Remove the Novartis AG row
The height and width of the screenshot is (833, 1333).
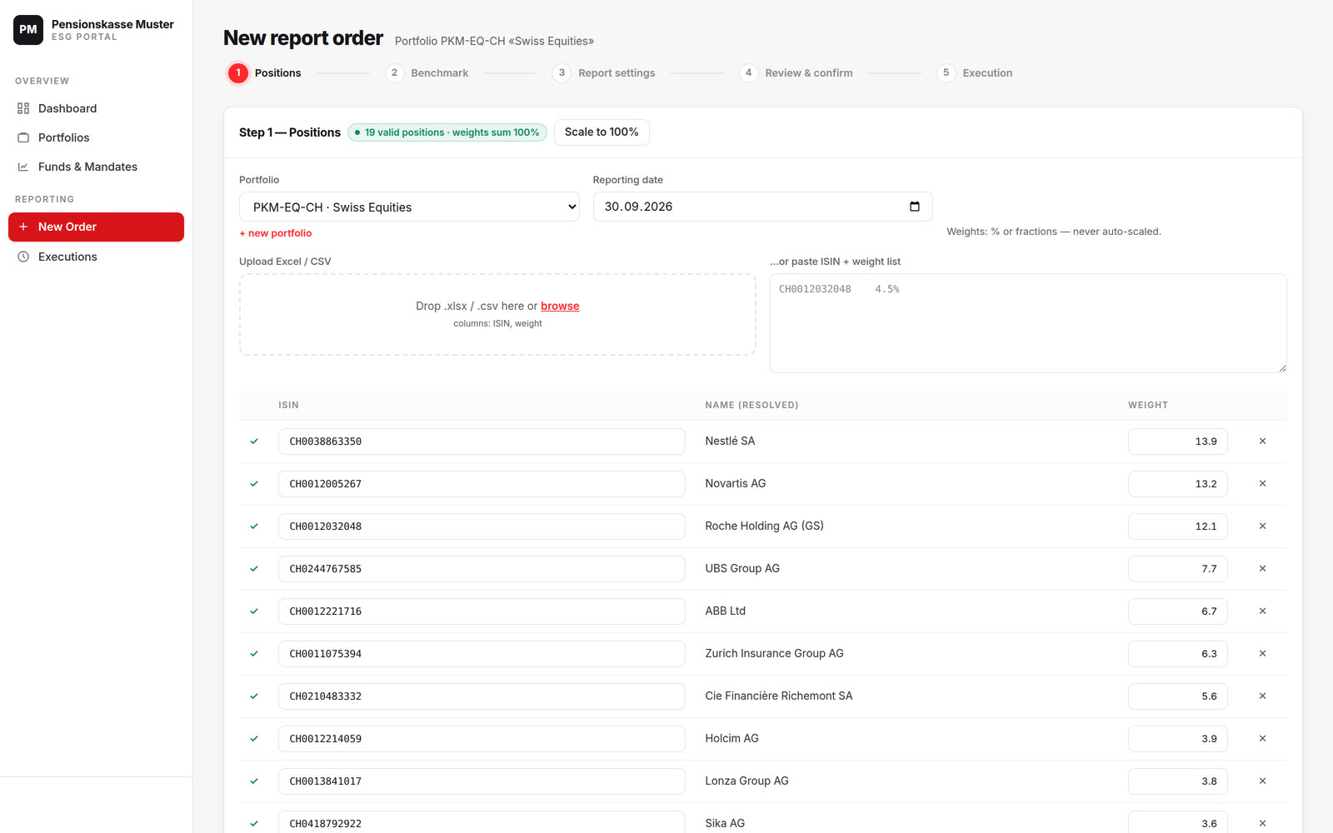[x=1262, y=484]
